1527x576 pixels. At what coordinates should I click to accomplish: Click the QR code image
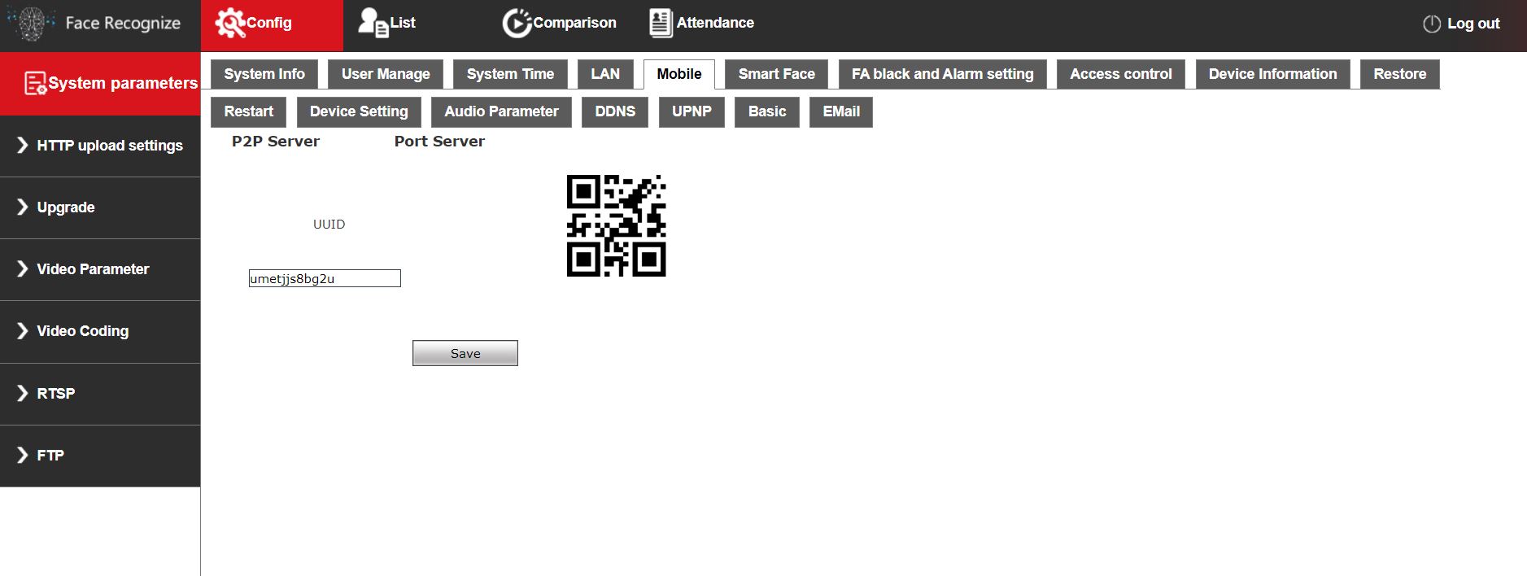tap(616, 225)
